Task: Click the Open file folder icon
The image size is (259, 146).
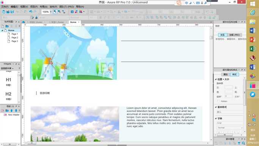Action: point(8,12)
